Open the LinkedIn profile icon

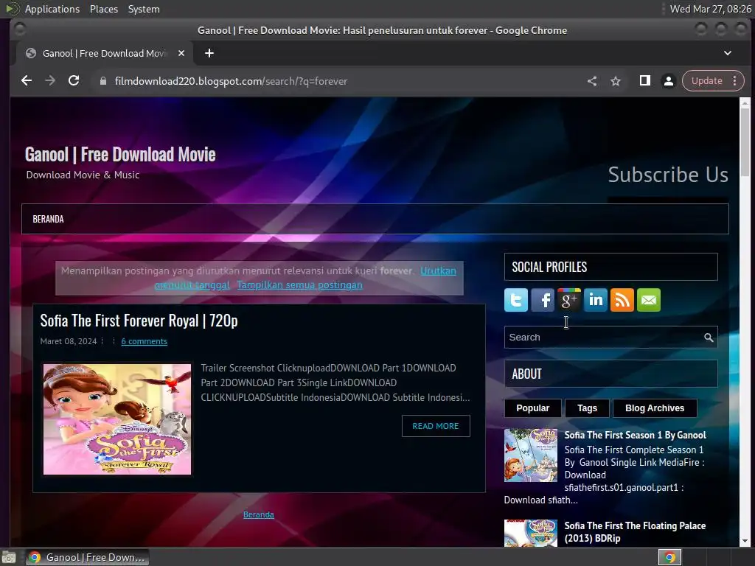tap(595, 300)
